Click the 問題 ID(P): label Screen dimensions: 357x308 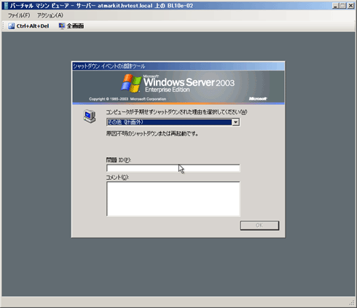click(119, 160)
